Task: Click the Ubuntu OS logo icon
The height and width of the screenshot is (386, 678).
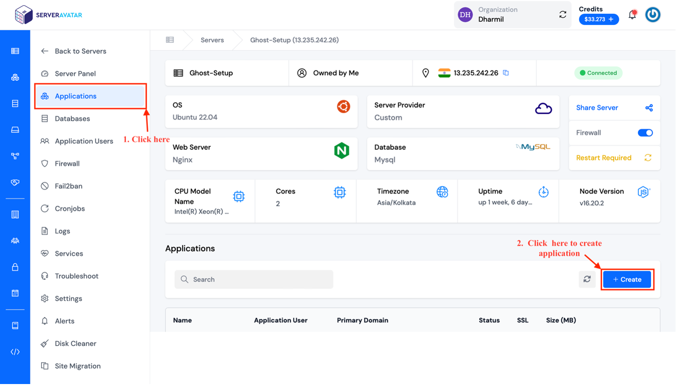Action: coord(344,106)
